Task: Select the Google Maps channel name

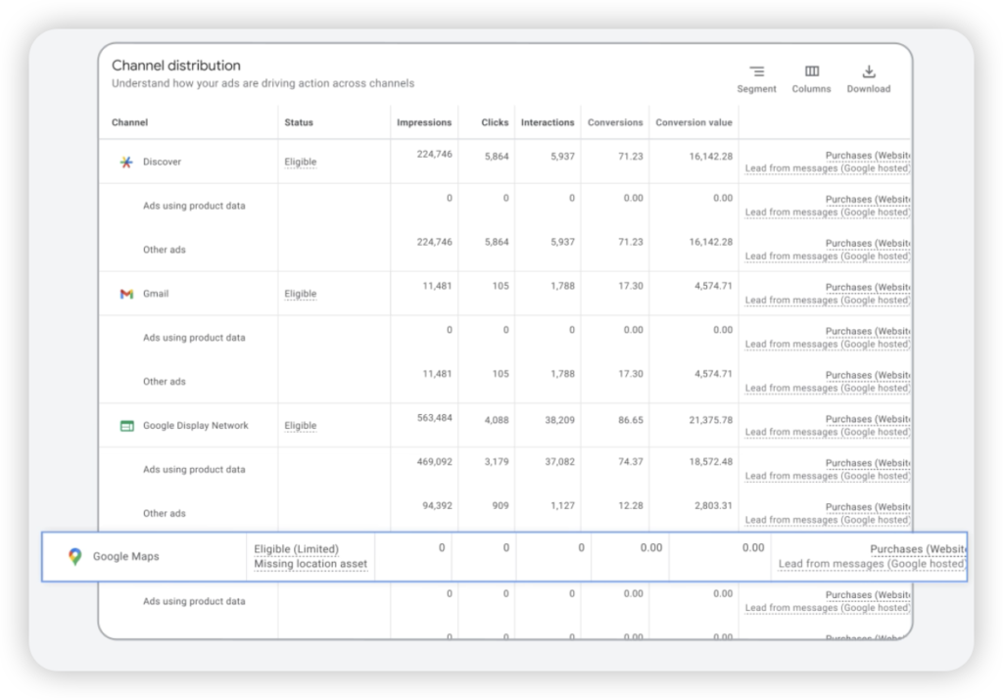Action: click(126, 556)
